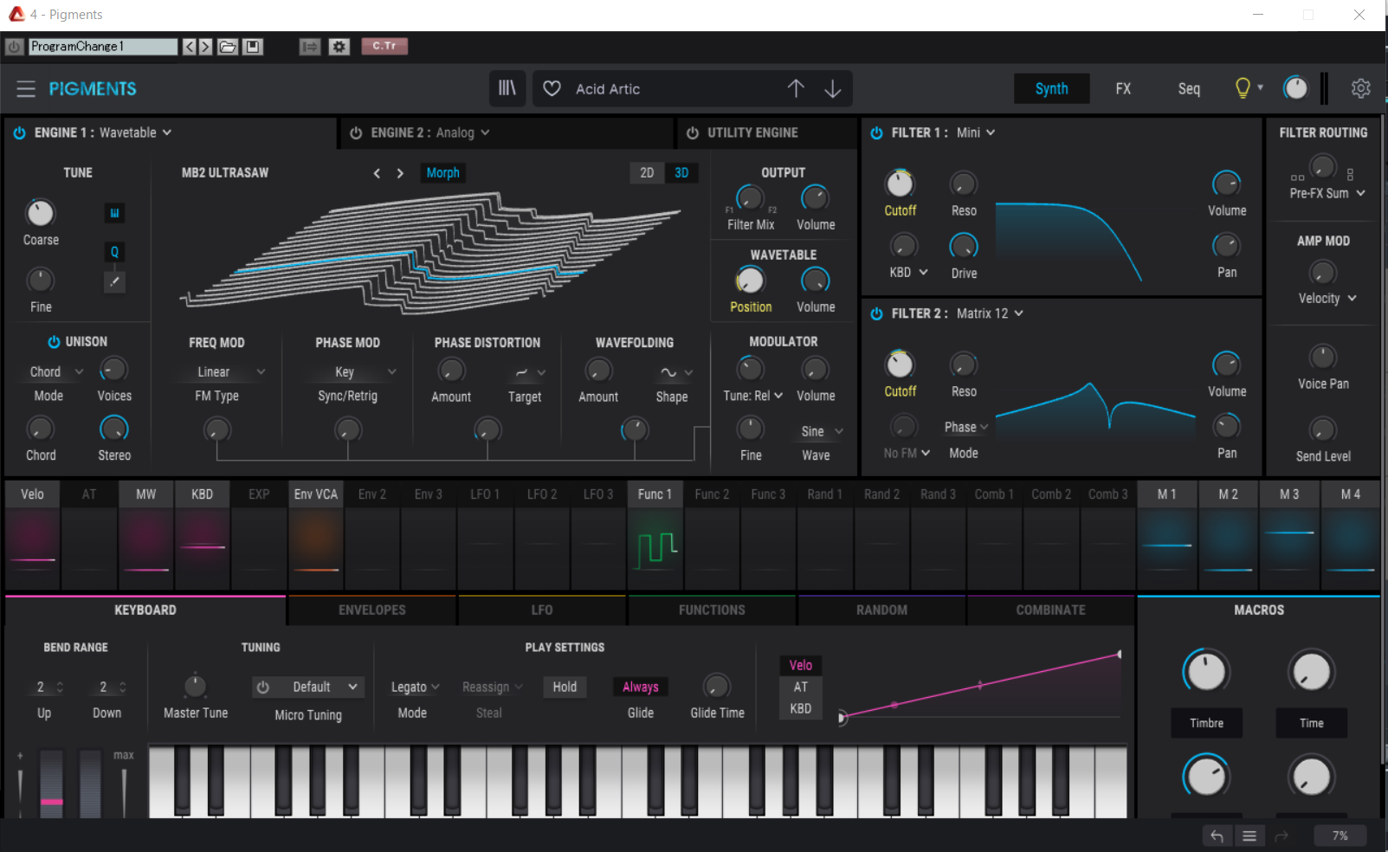This screenshot has height=852, width=1388.
Task: Load previous preset with up arrow
Action: 796,88
